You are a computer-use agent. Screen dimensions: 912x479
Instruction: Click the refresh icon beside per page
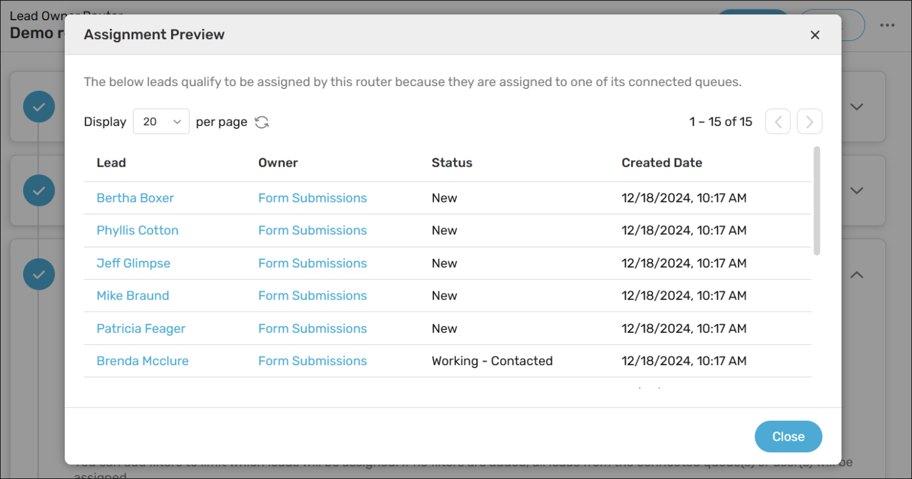(x=262, y=122)
